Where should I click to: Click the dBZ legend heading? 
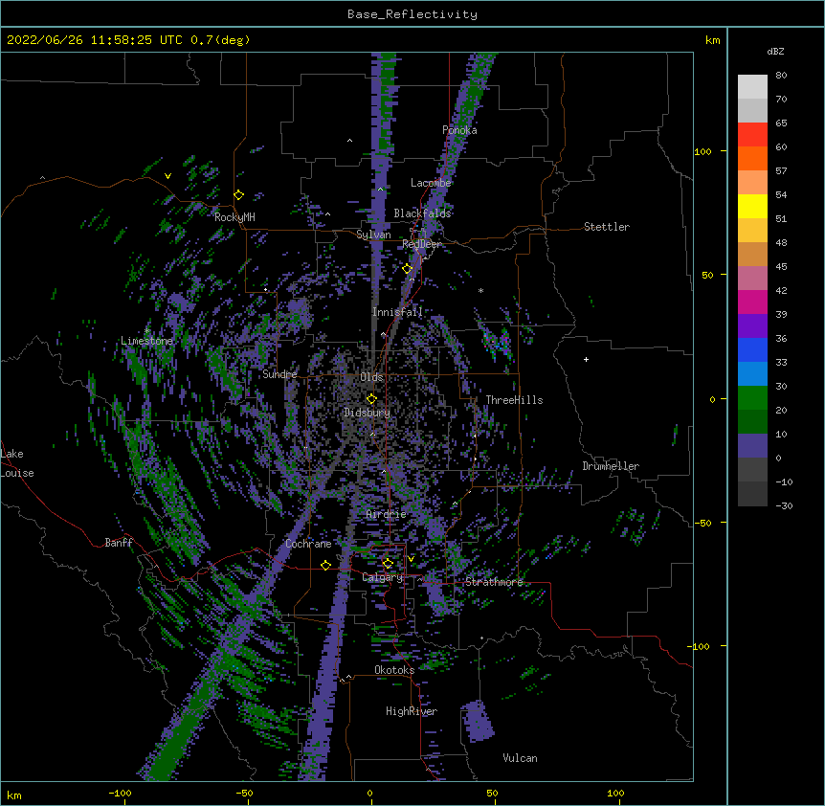[775, 51]
